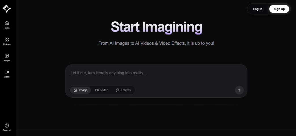Click the 'Start Imagining' heading
This screenshot has width=296, height=136.
point(156,27)
